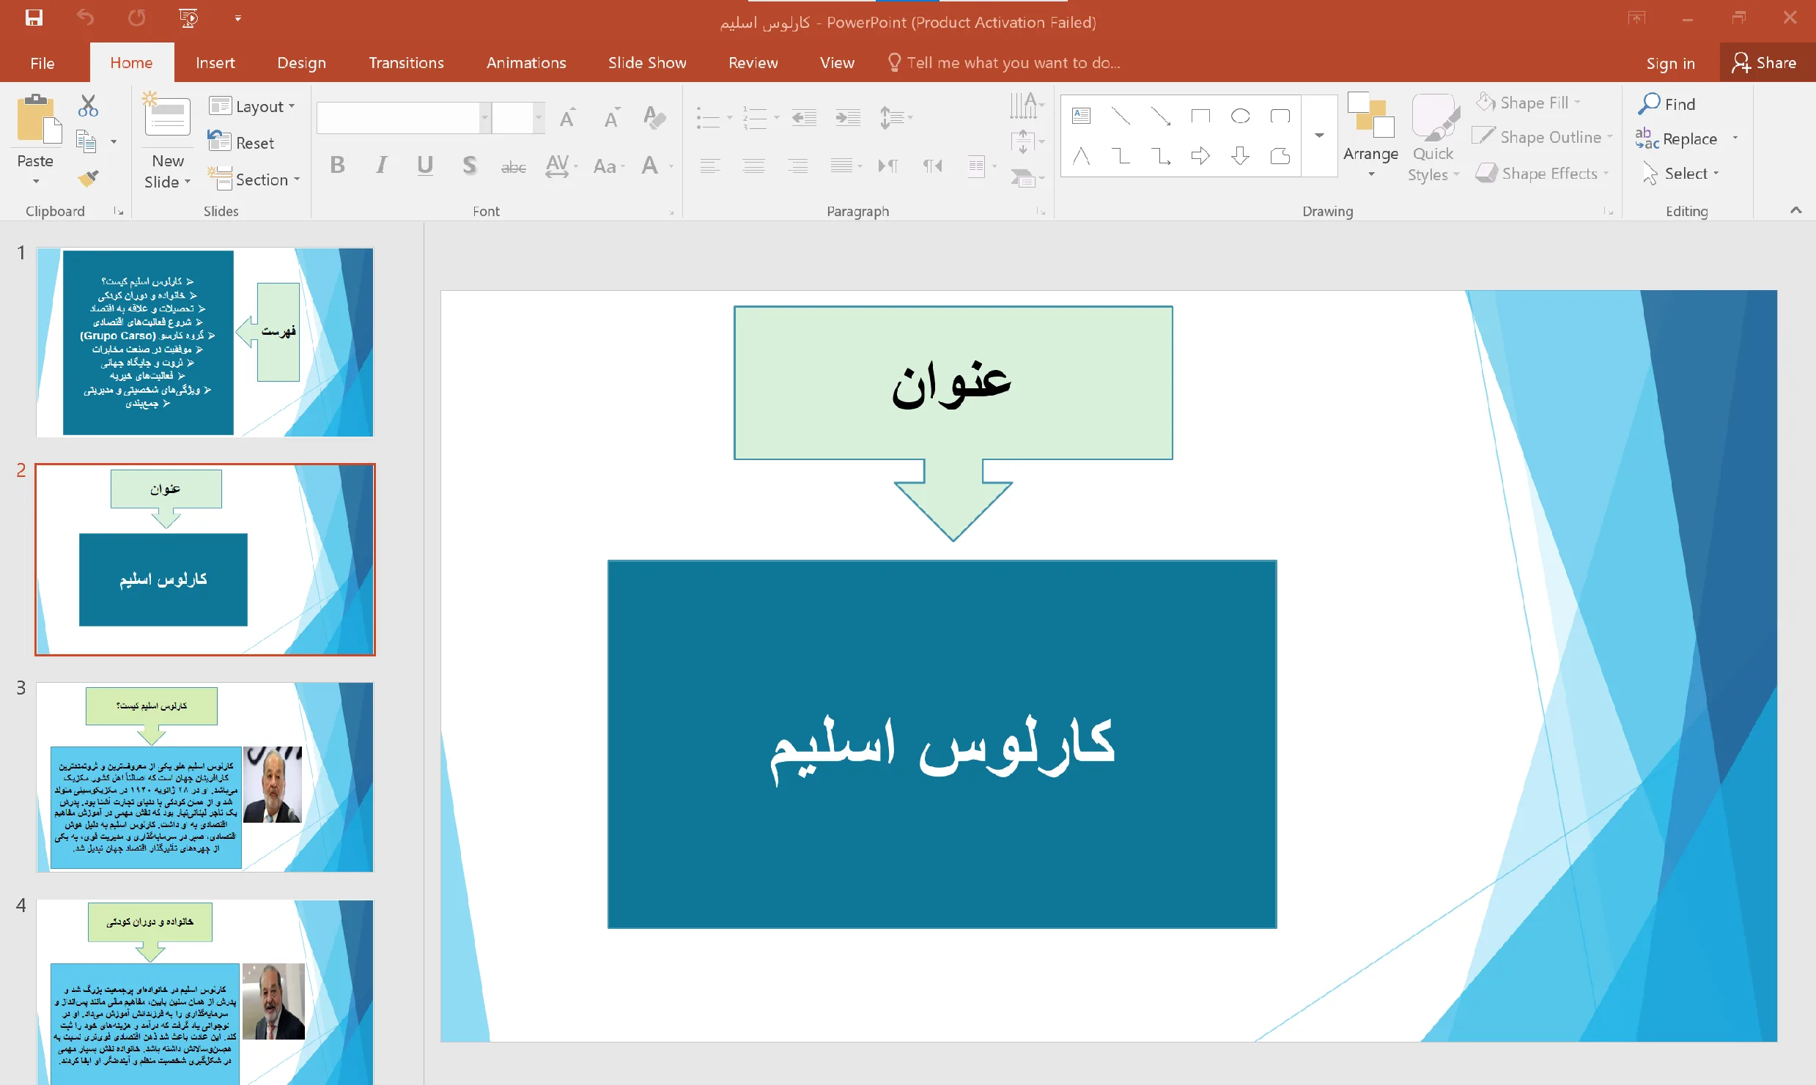Toggle text Shadow
Image resolution: width=1816 pixels, height=1085 pixels.
pyautogui.click(x=469, y=166)
